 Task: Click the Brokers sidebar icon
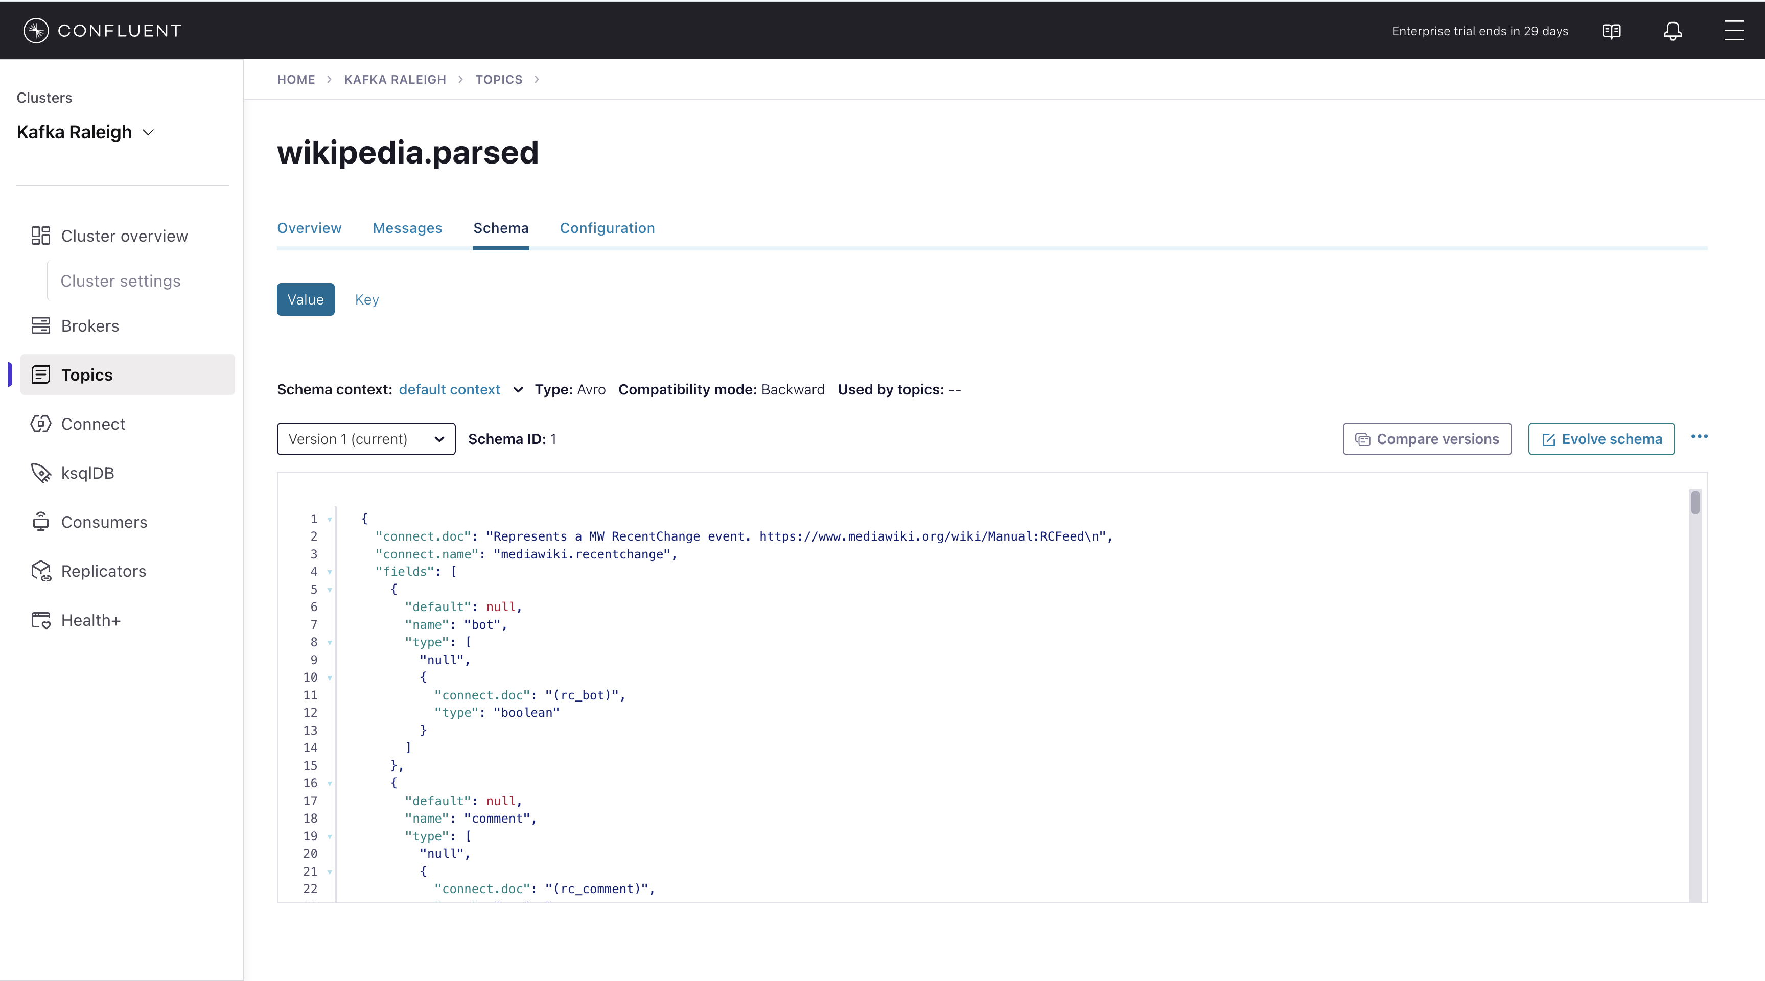click(40, 326)
